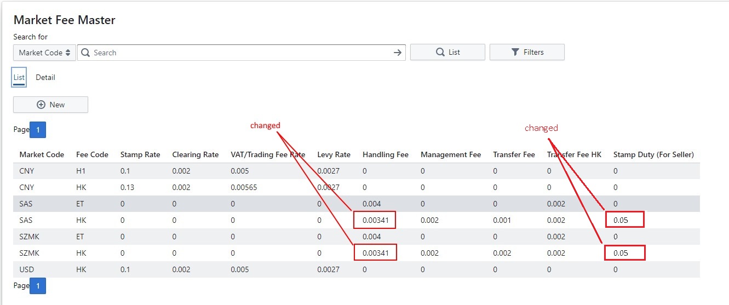Viewport: 729px width, 305px height.
Task: Select the List tab
Action: point(19,77)
